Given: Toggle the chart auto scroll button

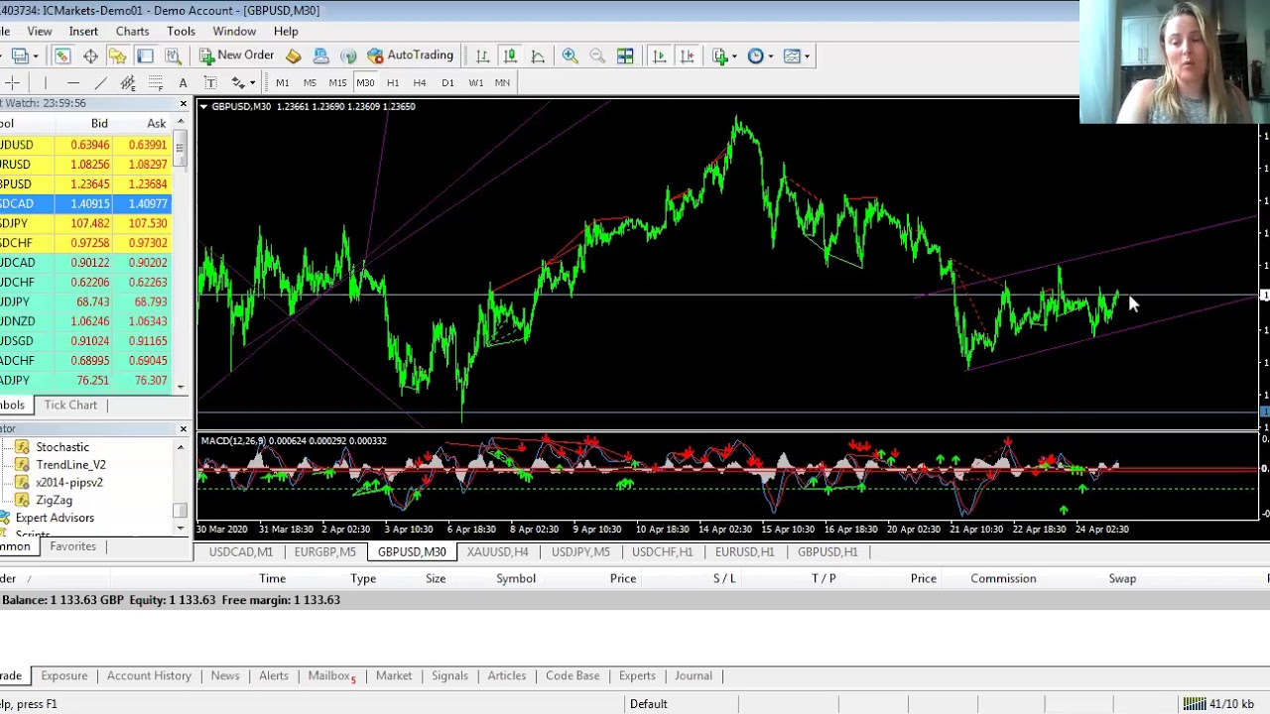Looking at the screenshot, I should [x=659, y=56].
